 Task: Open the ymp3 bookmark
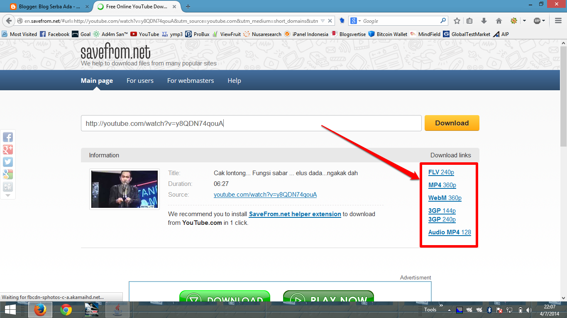(172, 34)
